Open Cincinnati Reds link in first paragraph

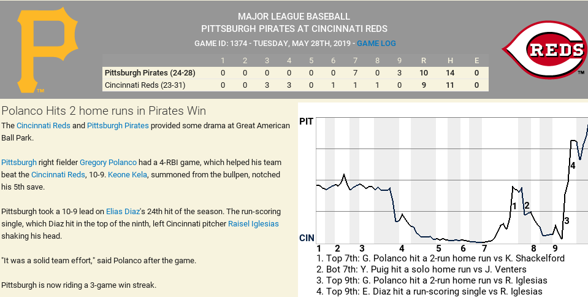pyautogui.click(x=44, y=126)
